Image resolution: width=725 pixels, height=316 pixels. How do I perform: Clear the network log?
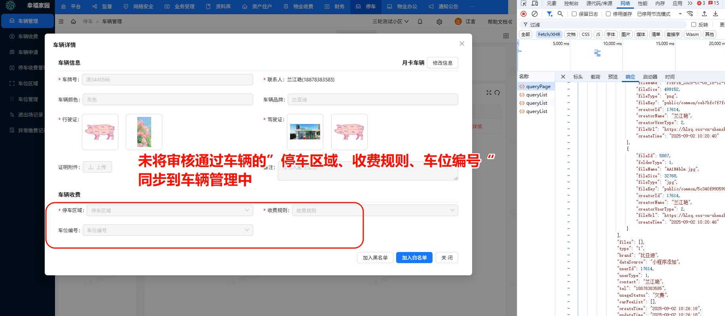click(535, 14)
